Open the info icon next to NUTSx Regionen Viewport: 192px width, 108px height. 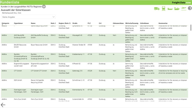pyautogui.click(x=44, y=6)
